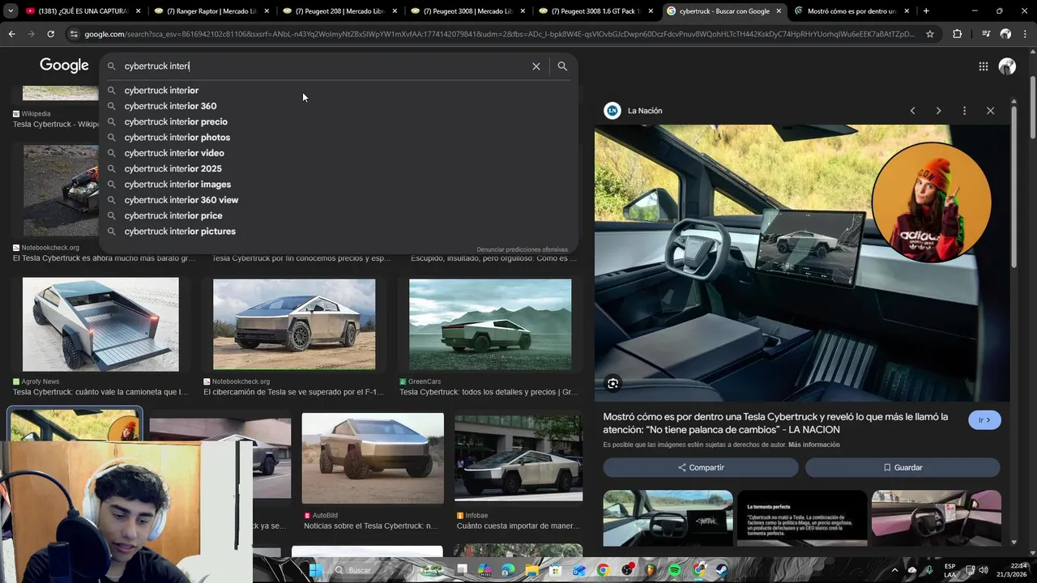The width and height of the screenshot is (1037, 583).
Task: Select suggestion cybertruck interior photos
Action: (x=339, y=138)
